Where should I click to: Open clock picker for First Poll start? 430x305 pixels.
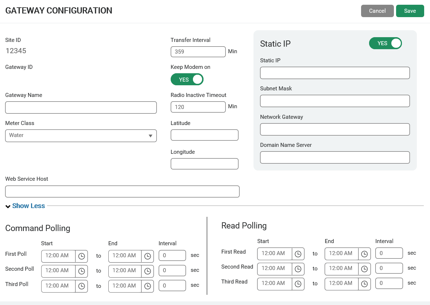coord(81,256)
